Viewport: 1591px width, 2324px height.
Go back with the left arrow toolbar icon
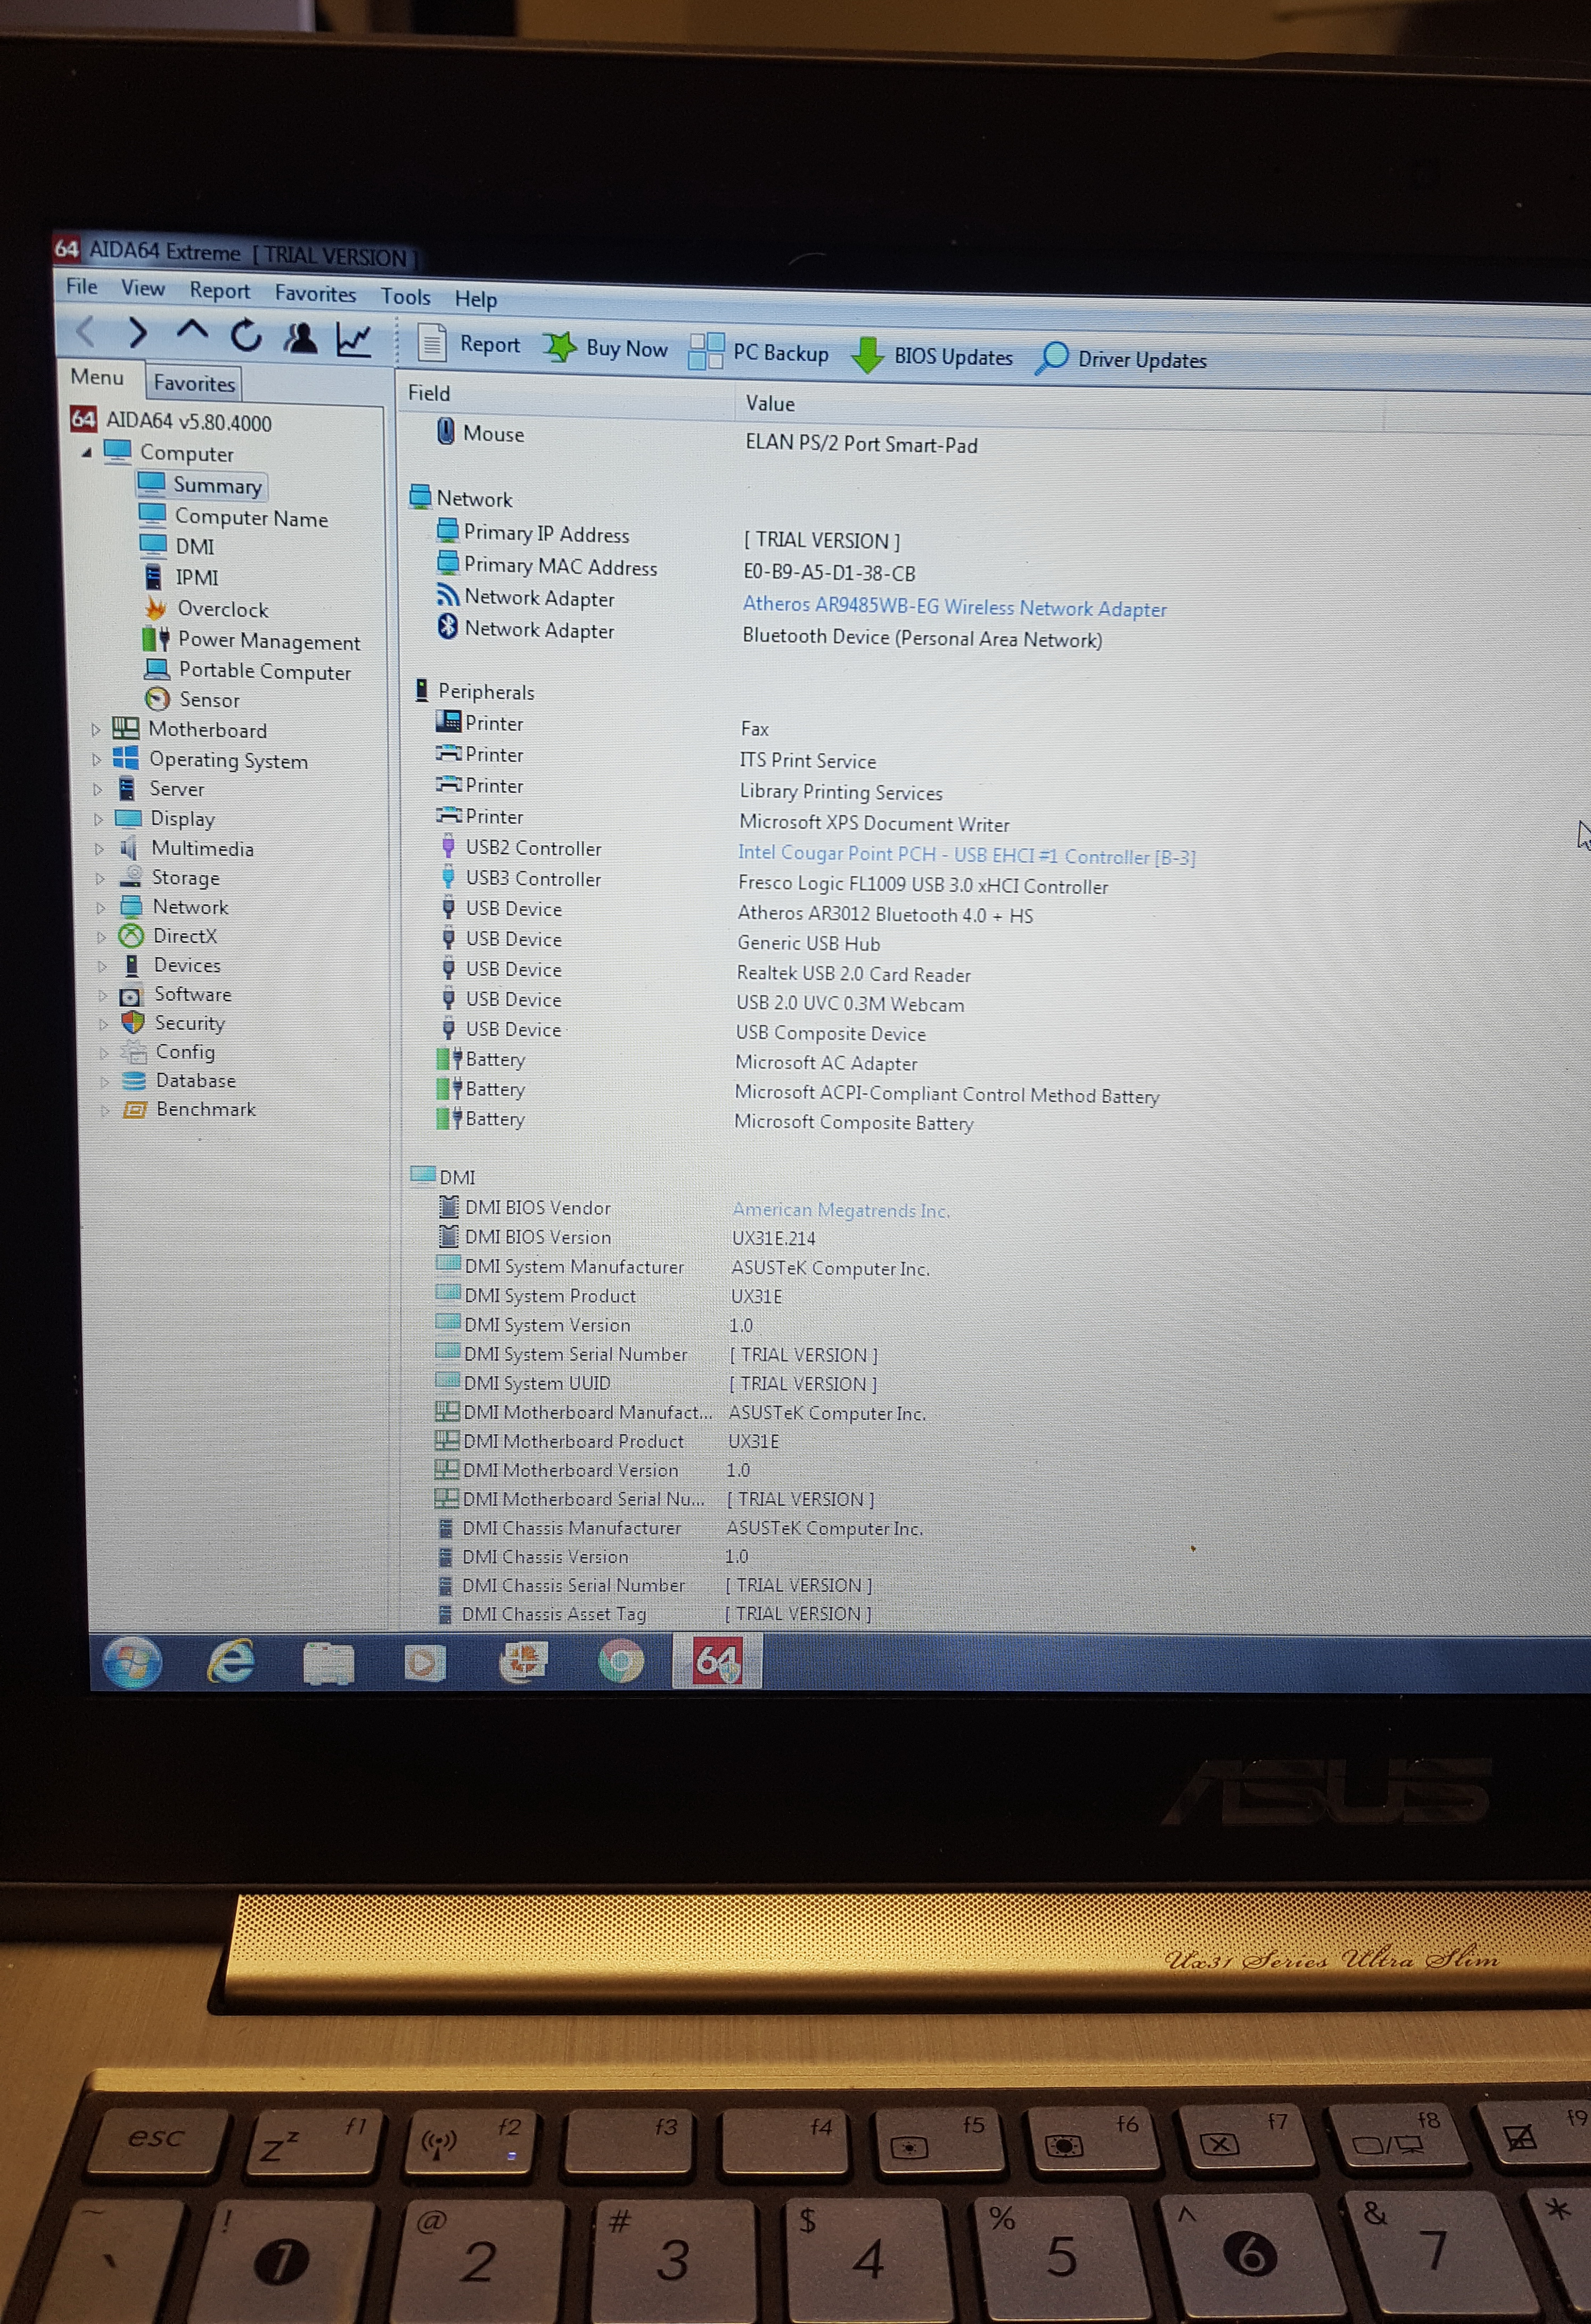pyautogui.click(x=86, y=331)
